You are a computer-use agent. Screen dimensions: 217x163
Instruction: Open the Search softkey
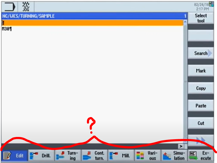[x=201, y=53]
